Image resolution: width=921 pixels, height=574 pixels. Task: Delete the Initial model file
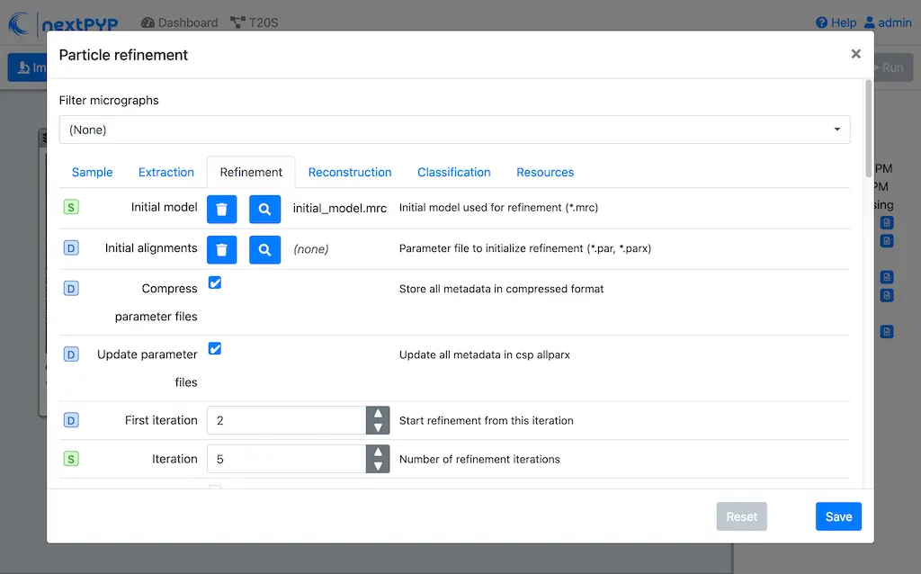click(221, 209)
